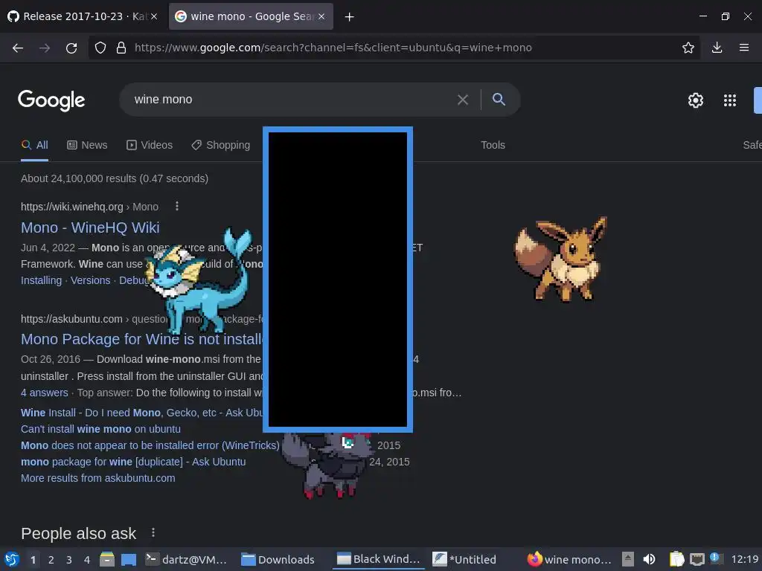Click the Google logo
This screenshot has width=762, height=571.
pyautogui.click(x=51, y=100)
